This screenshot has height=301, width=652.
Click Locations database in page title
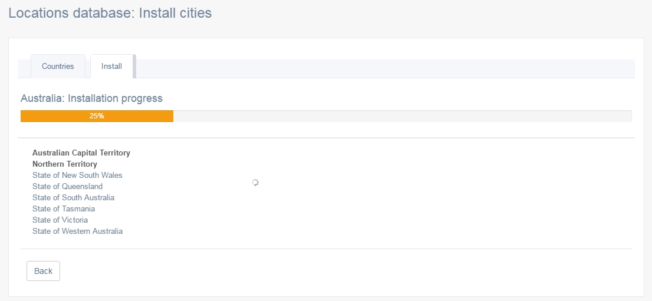coord(71,13)
